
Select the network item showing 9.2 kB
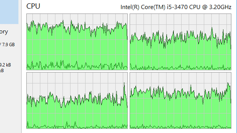pyautogui.click(x=6, y=65)
